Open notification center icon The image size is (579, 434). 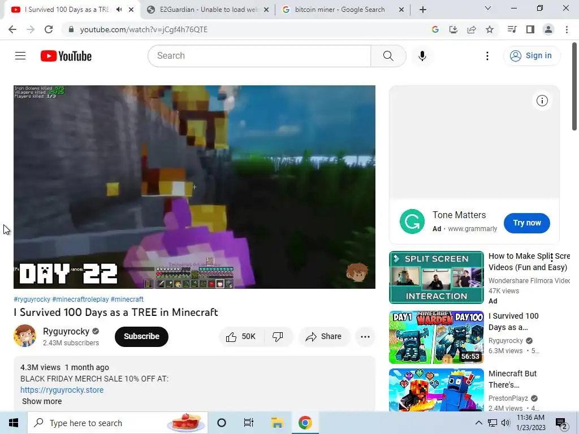pos(561,423)
